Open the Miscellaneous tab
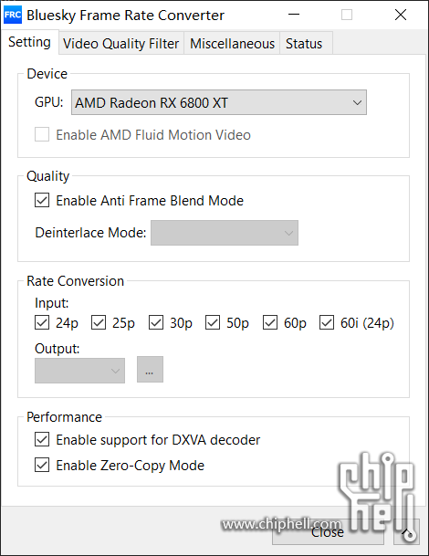The image size is (429, 556). pyautogui.click(x=232, y=44)
